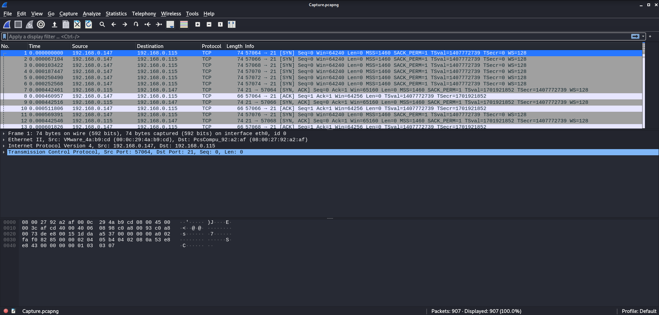
Task: Open the Tools menu
Action: (x=192, y=14)
